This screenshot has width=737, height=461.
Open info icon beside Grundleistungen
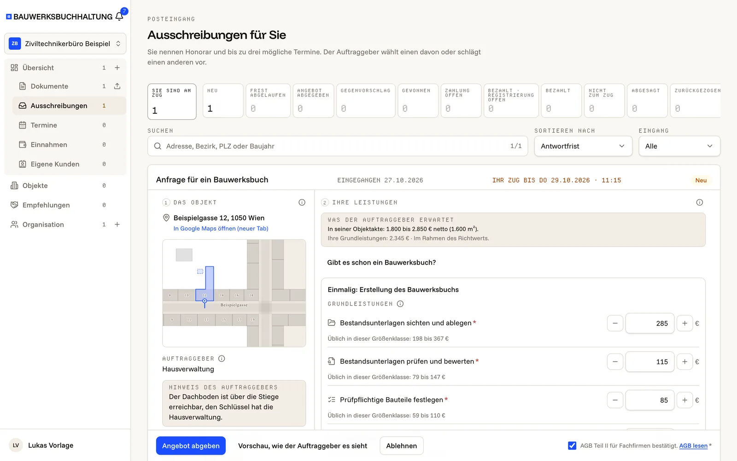click(x=400, y=304)
